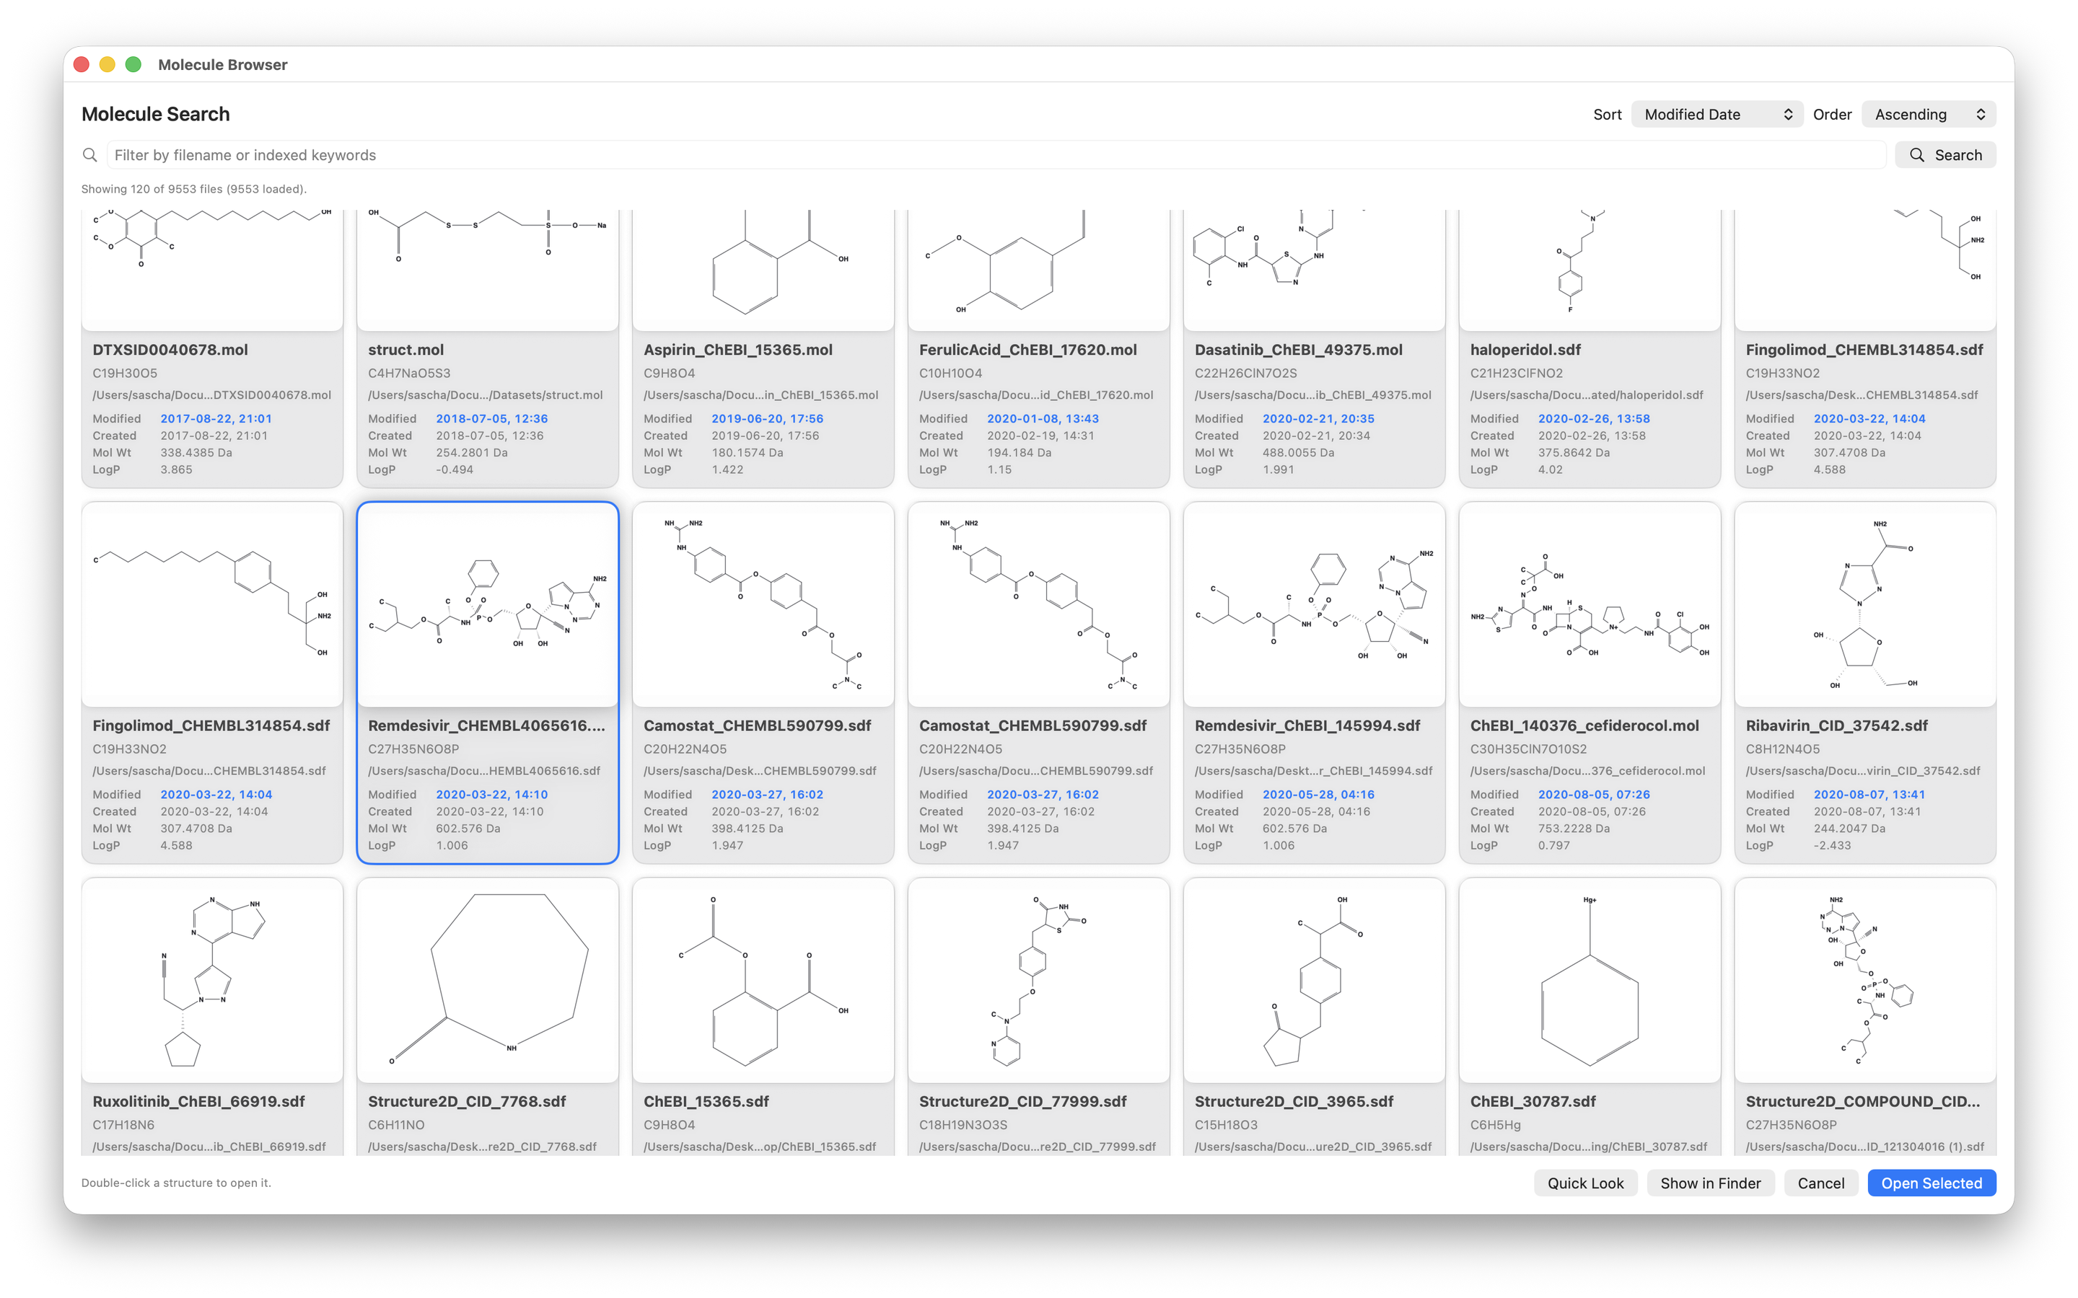Click the magnifier icon beside filter field
The width and height of the screenshot is (2078, 1298).
tap(89, 154)
